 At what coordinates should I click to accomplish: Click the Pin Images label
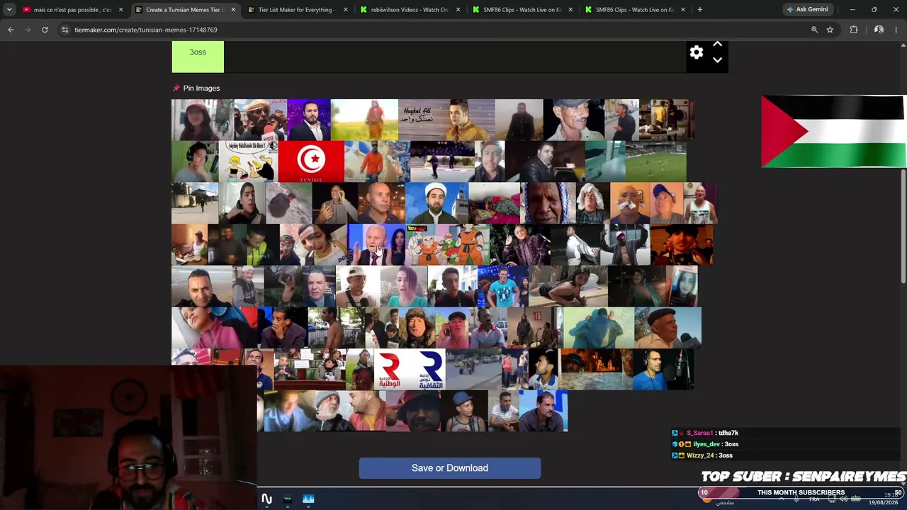pos(201,88)
